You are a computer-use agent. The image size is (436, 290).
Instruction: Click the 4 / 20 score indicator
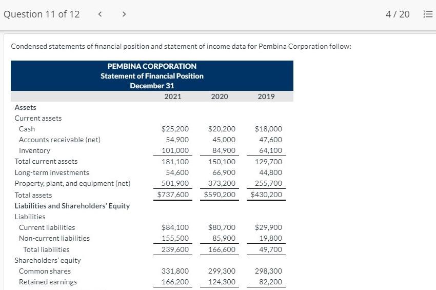coord(398,14)
